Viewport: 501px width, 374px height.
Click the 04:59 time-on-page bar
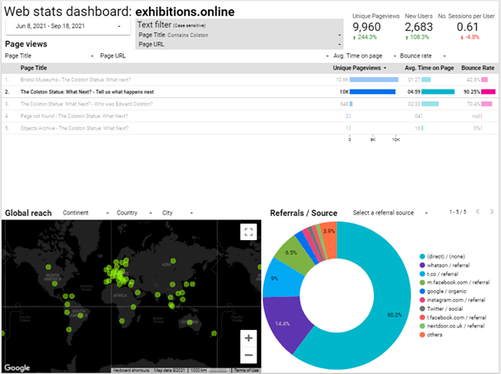click(x=438, y=92)
